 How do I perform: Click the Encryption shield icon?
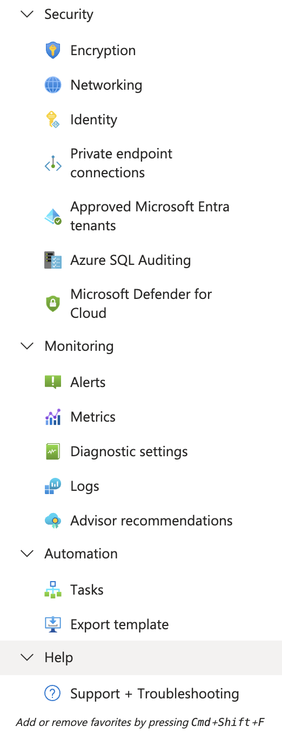click(x=53, y=51)
